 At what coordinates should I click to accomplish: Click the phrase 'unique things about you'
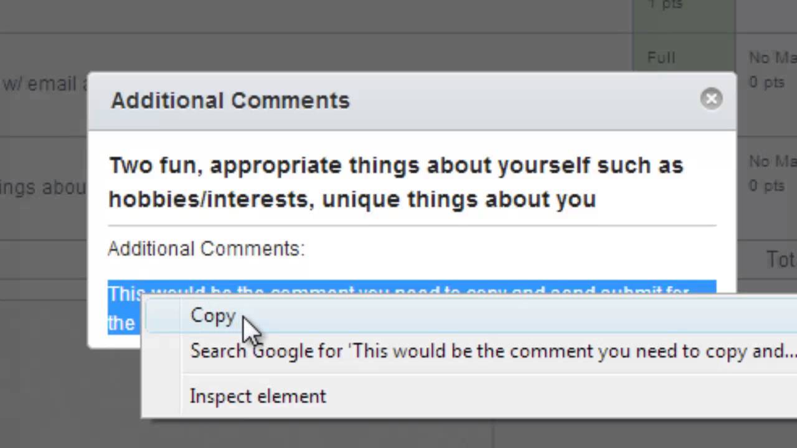click(x=459, y=199)
